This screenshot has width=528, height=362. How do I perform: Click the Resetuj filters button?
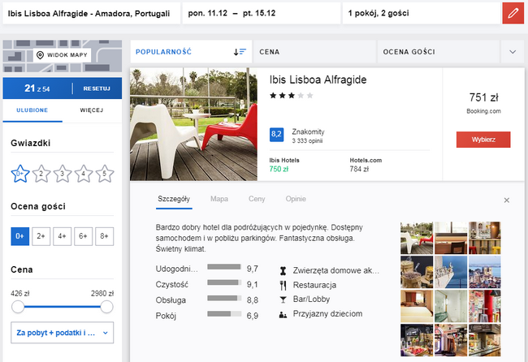(96, 88)
